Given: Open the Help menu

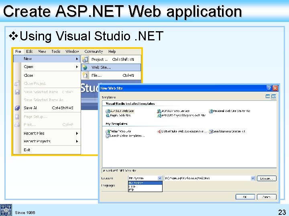Looking at the screenshot, I should 112,52.
